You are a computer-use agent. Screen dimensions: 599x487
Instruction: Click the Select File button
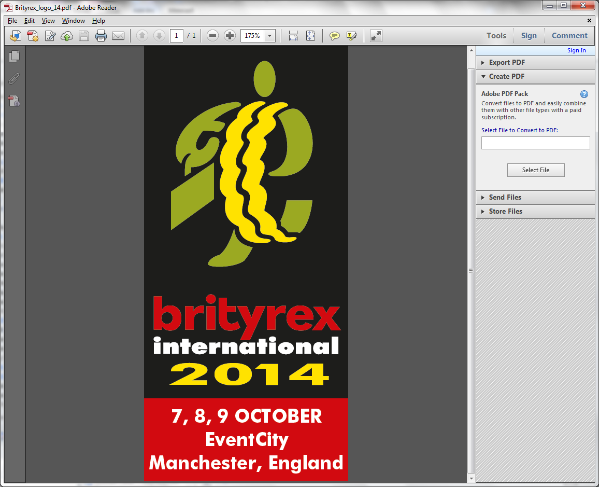[536, 170]
